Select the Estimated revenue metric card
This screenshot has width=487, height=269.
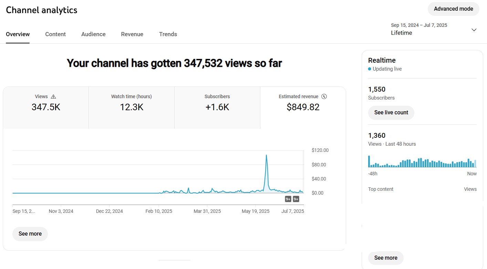303,107
